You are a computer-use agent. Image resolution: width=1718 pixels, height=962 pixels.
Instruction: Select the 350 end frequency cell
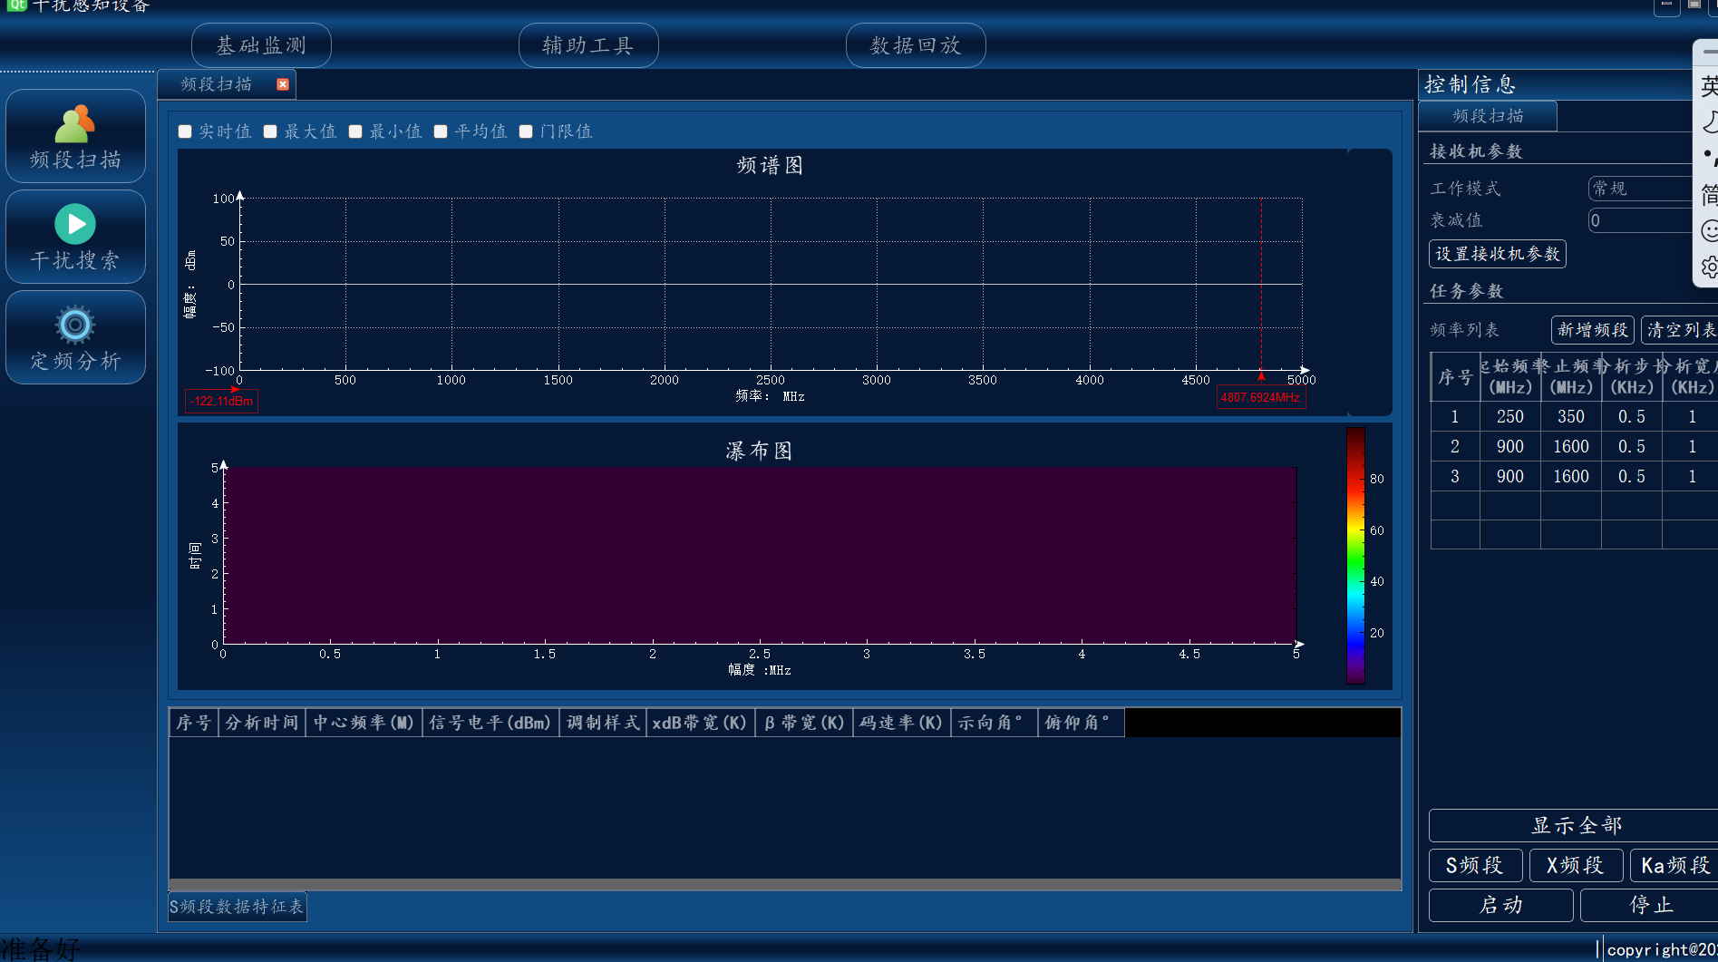click(1570, 416)
